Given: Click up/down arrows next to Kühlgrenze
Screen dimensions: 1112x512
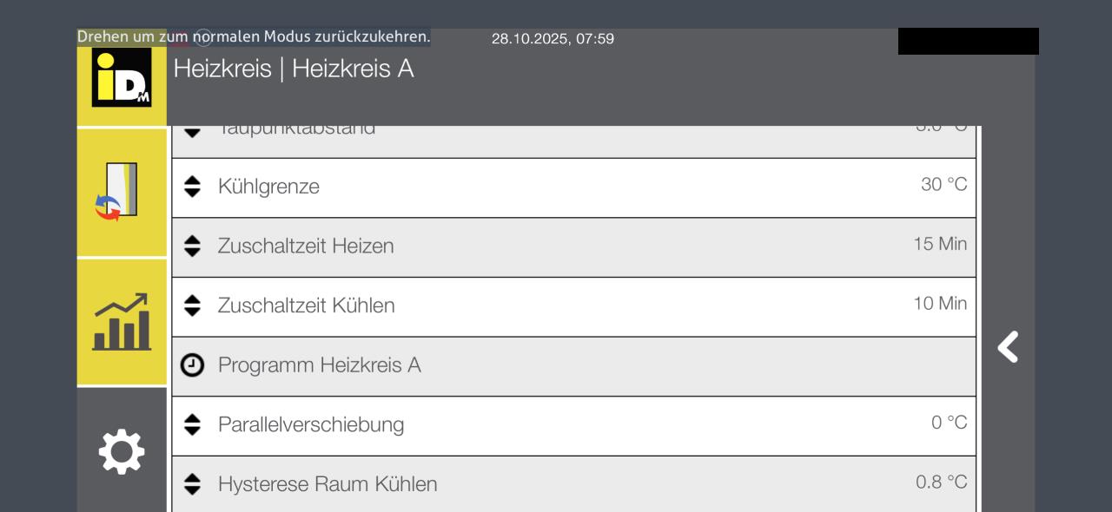Looking at the screenshot, I should 192,187.
